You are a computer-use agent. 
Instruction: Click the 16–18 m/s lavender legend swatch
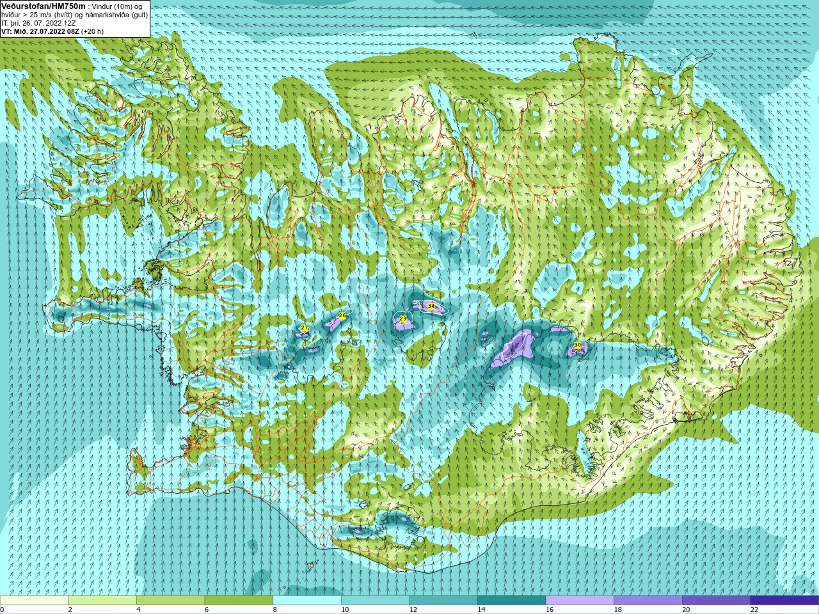click(x=580, y=601)
